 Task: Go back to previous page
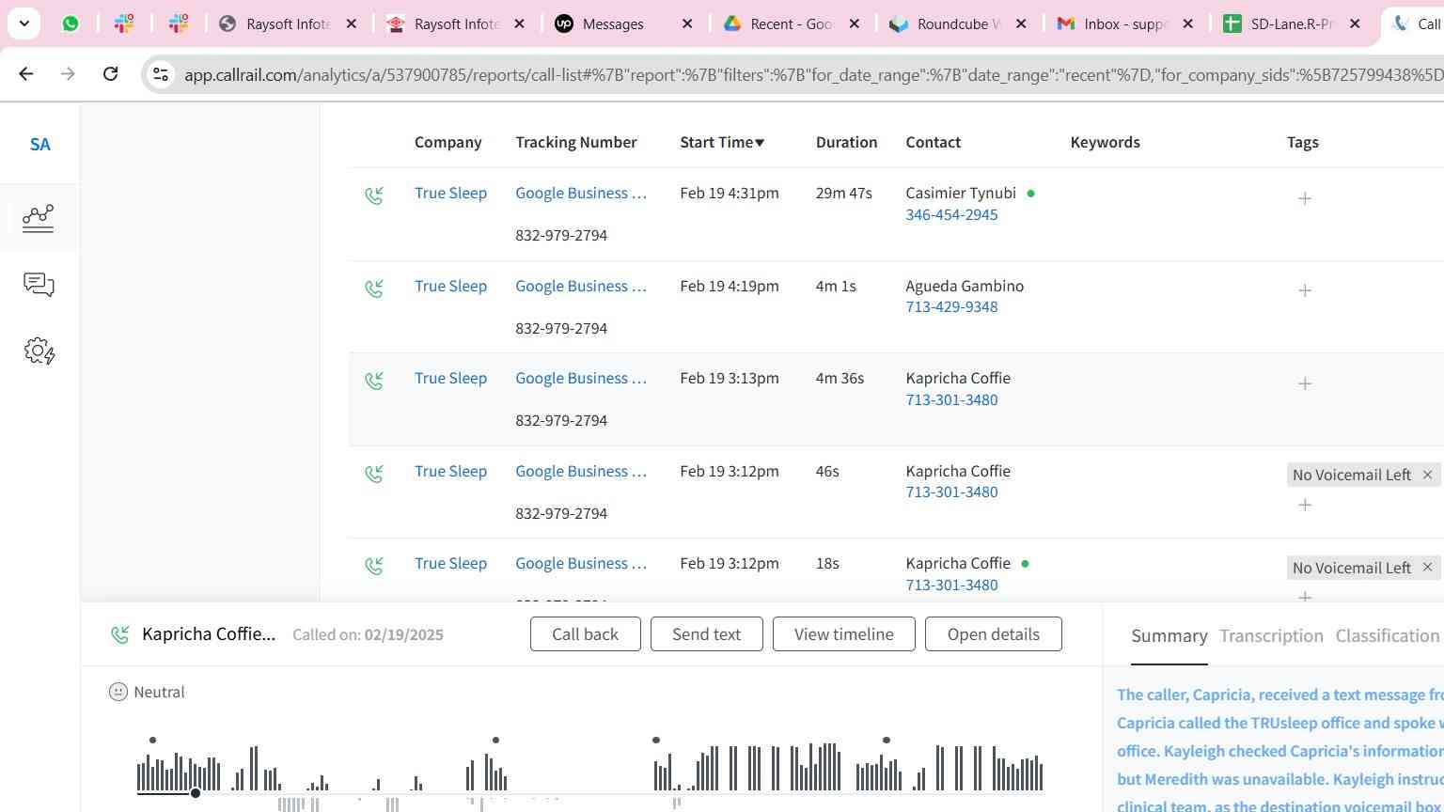click(26, 73)
